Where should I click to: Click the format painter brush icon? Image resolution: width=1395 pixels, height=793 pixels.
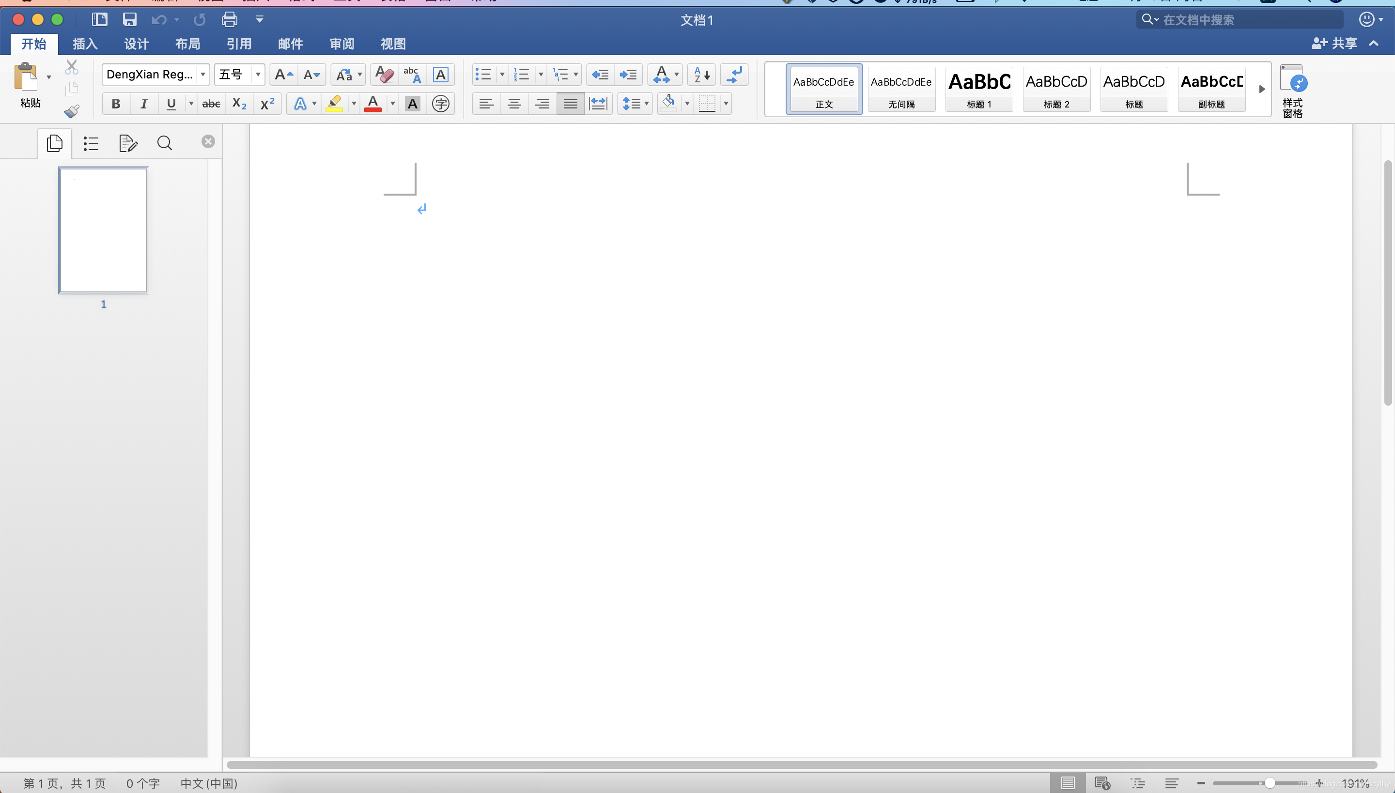point(71,111)
